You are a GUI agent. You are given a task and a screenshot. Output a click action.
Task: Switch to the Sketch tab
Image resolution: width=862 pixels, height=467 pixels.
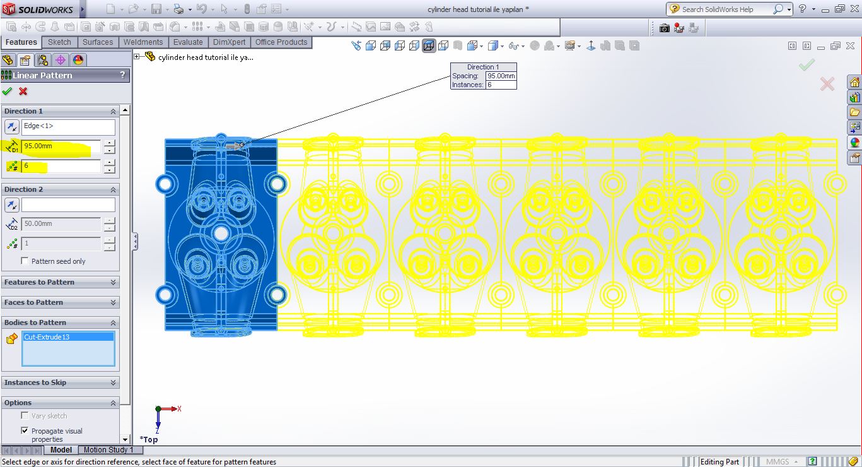click(59, 42)
